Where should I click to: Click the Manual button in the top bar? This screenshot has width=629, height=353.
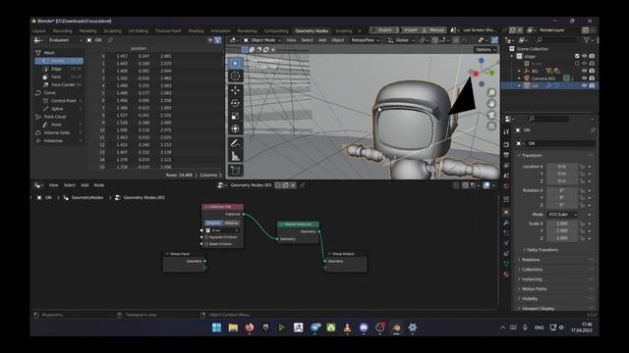click(433, 30)
